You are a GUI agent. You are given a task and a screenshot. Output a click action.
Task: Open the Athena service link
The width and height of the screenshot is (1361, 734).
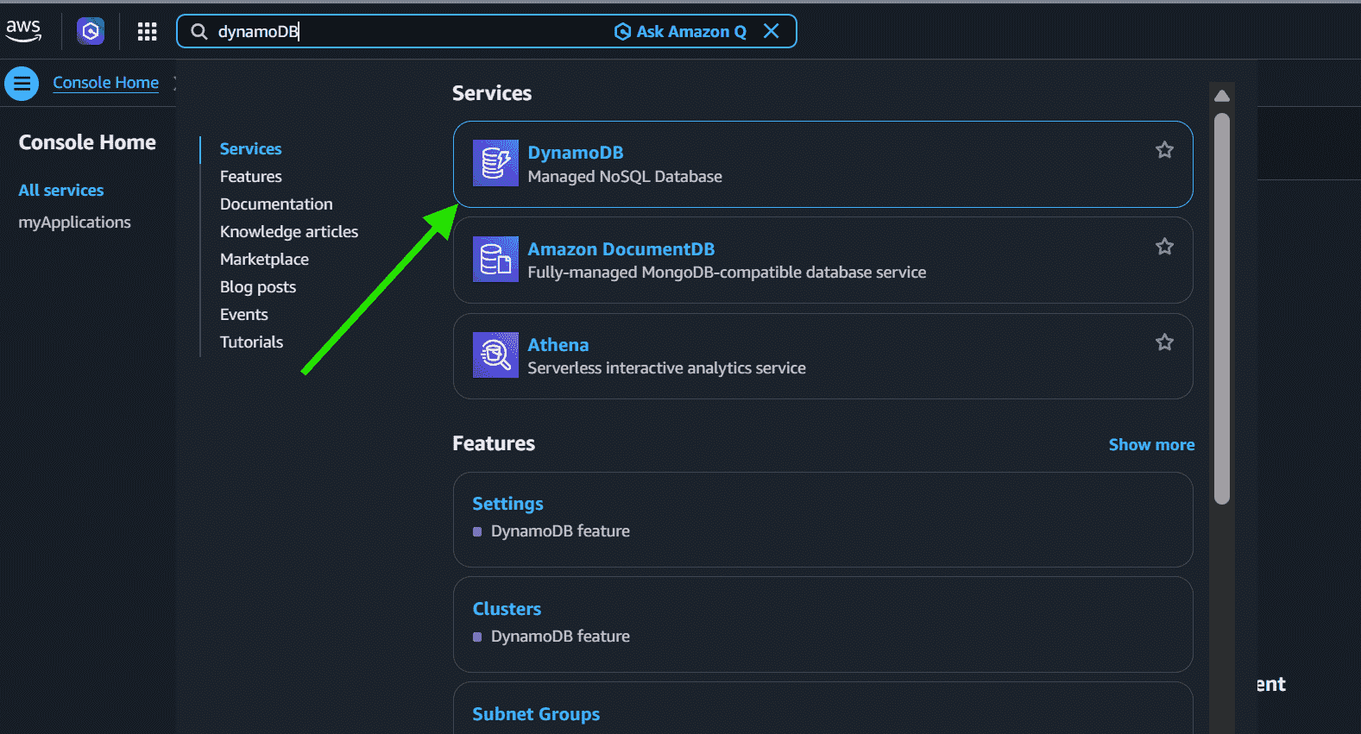(558, 345)
